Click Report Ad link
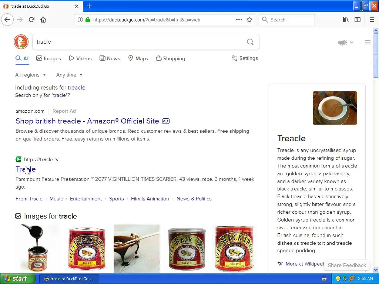 point(64,111)
